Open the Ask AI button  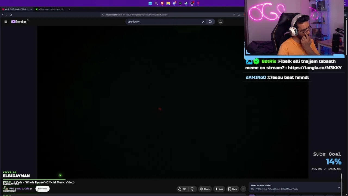tap(219, 189)
